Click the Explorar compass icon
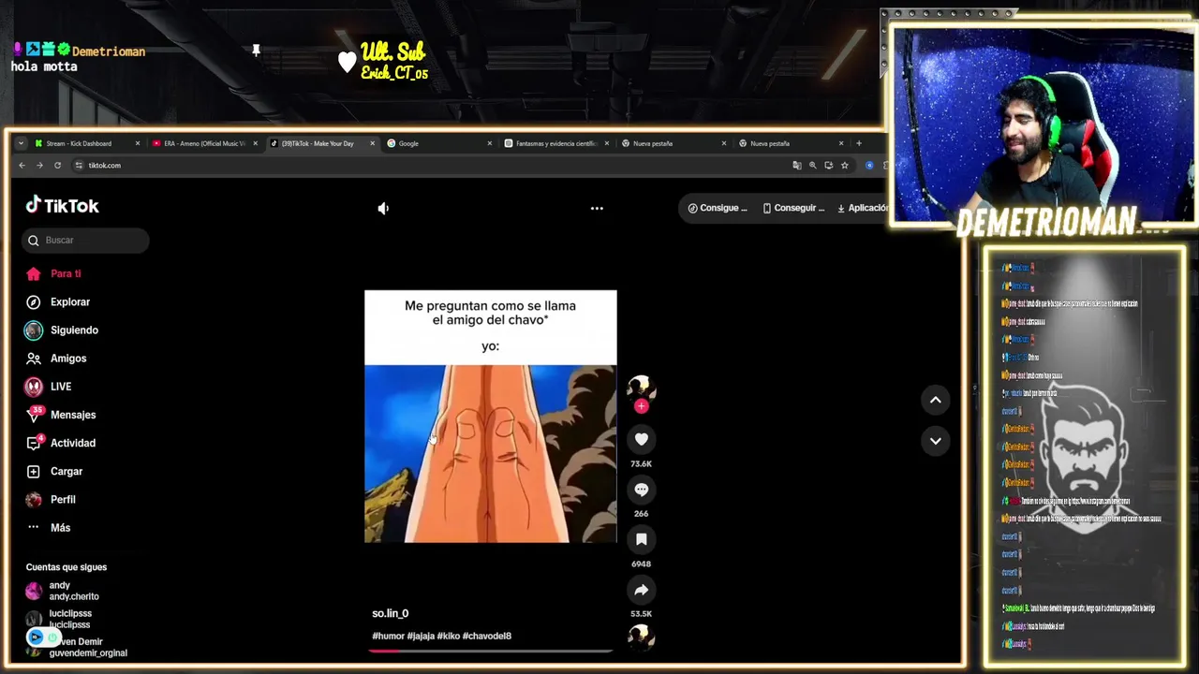Screen dimensions: 1199x674 (x=34, y=301)
